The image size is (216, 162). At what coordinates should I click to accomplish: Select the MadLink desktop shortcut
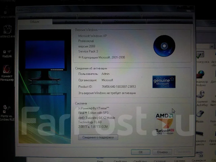[x=7, y=54]
